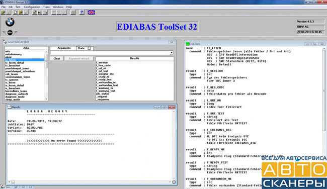This screenshot has width=327, height=189.
Task: Select the 'pruefstempel_schreiben' job
Action: tap(20, 71)
